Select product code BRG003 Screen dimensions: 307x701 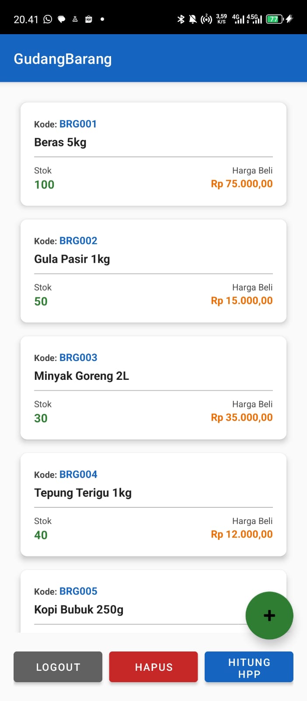point(78,358)
